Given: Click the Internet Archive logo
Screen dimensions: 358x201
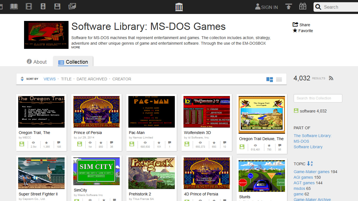Looking at the screenshot, I should click(x=179, y=7).
